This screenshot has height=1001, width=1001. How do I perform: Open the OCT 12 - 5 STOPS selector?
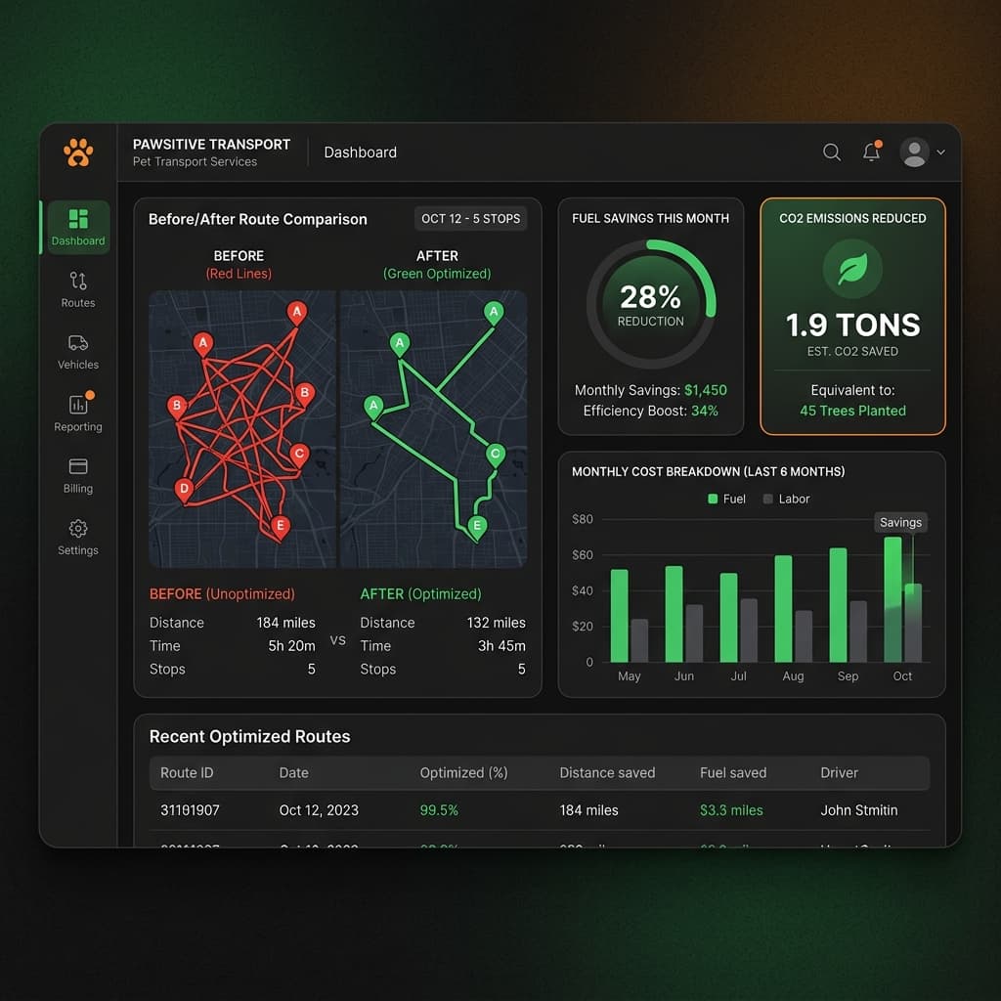tap(471, 219)
